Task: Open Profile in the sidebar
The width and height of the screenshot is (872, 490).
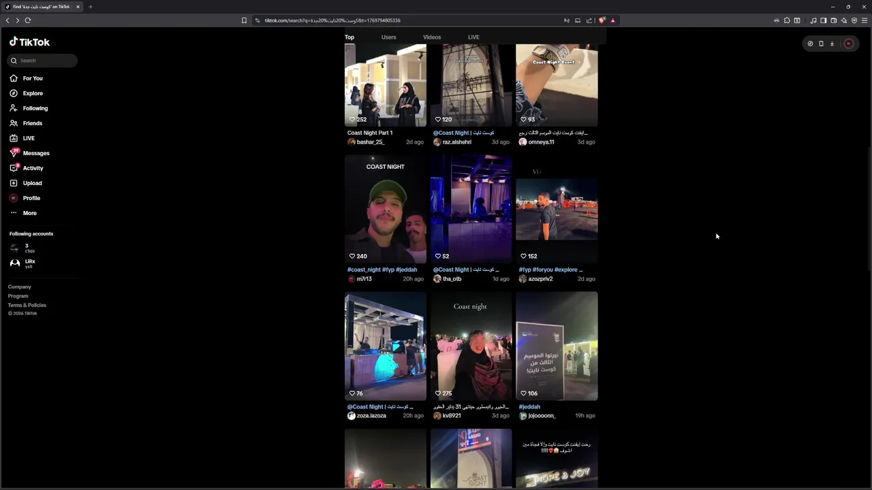Action: click(26, 198)
